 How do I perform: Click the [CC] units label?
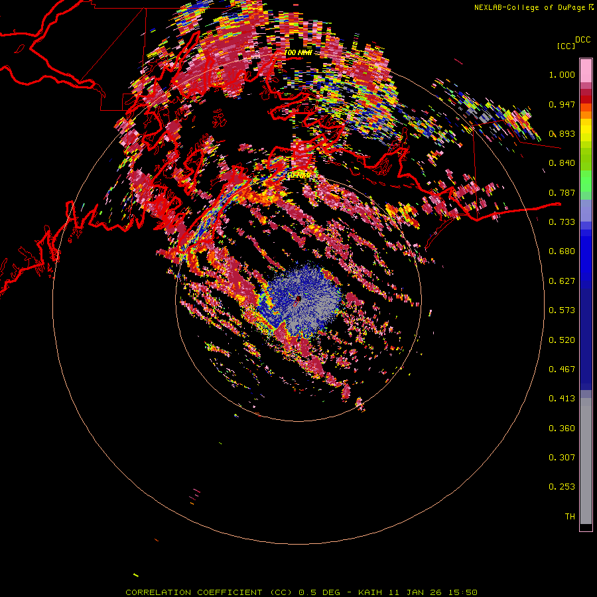(x=566, y=46)
